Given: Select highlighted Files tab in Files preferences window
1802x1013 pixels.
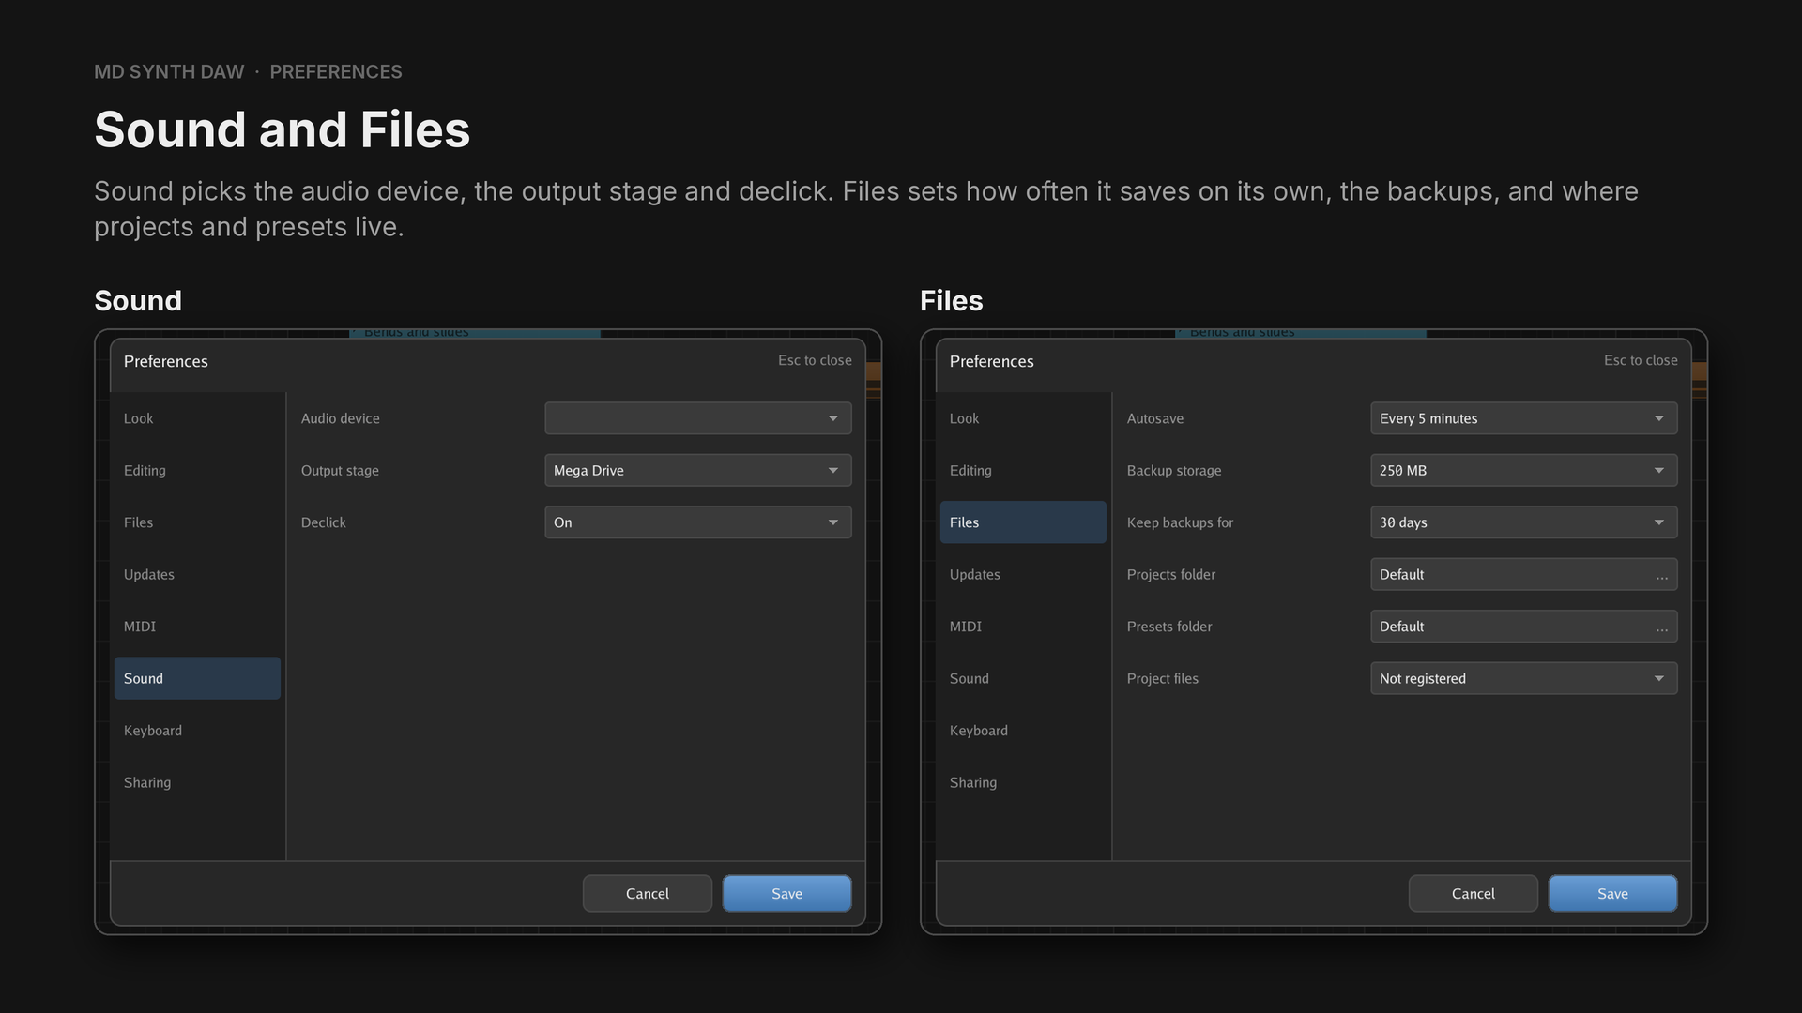Looking at the screenshot, I should point(1023,522).
